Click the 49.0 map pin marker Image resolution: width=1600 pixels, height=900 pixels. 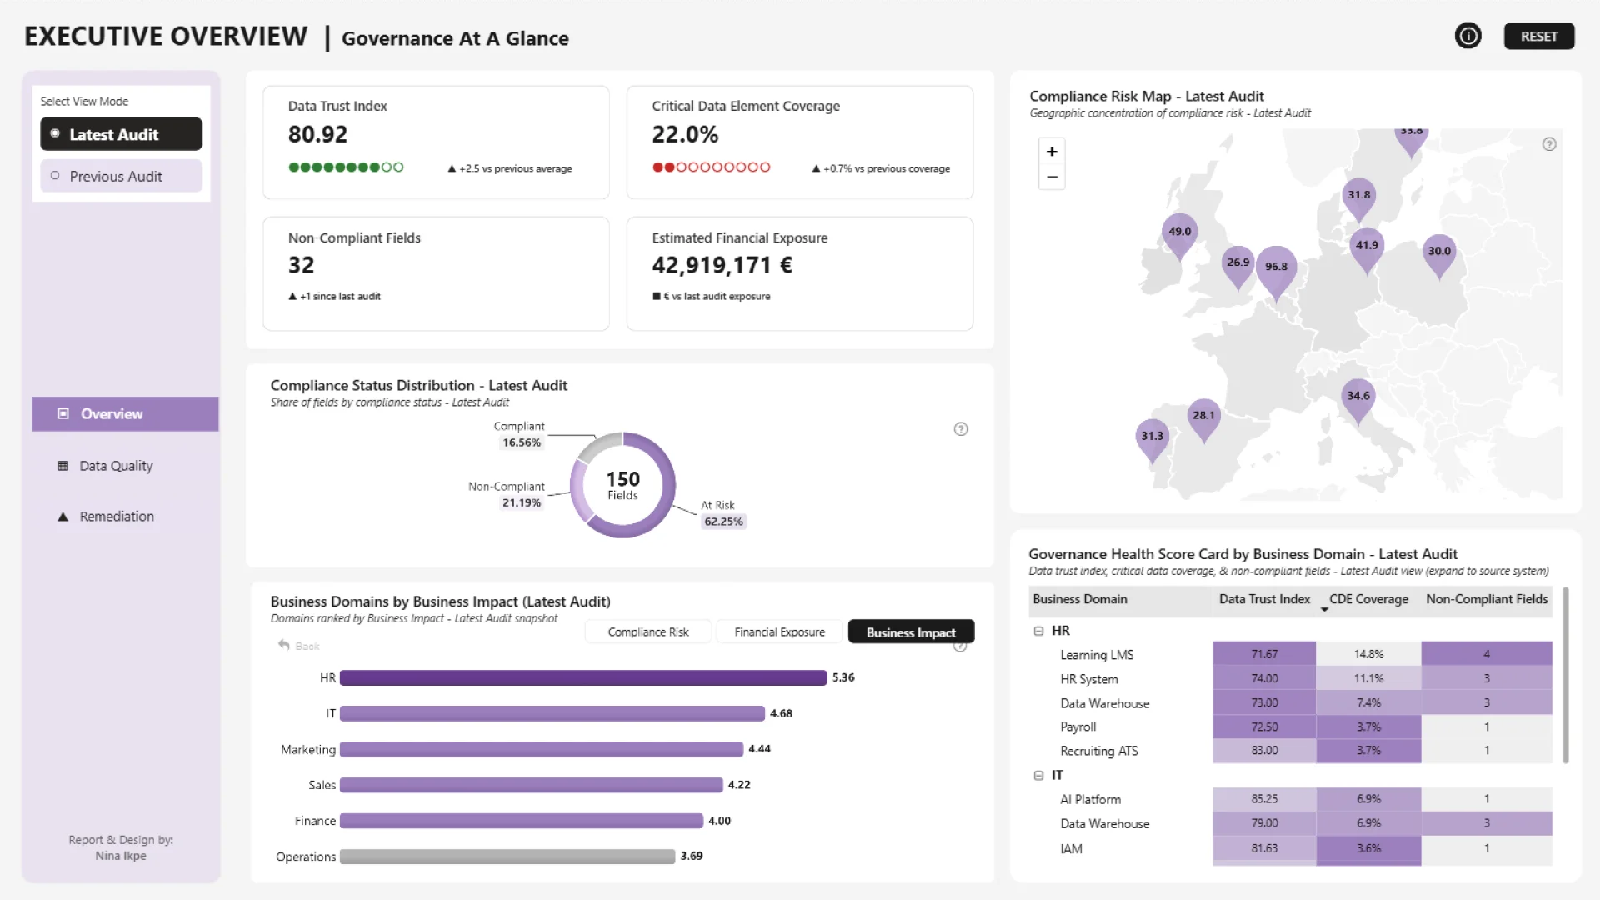(x=1179, y=232)
